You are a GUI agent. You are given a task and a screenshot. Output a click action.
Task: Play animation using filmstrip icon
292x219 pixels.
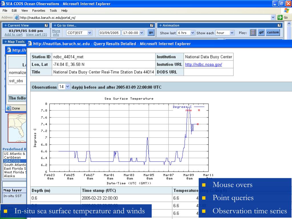253,33
